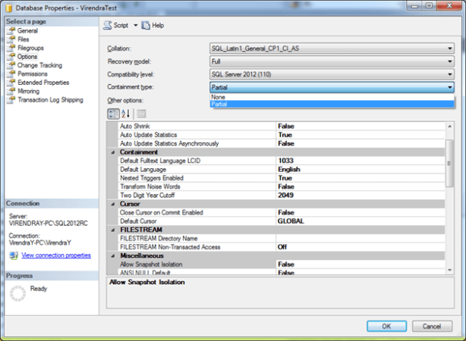Select the Files page
This screenshot has height=341, width=466.
[x=23, y=39]
